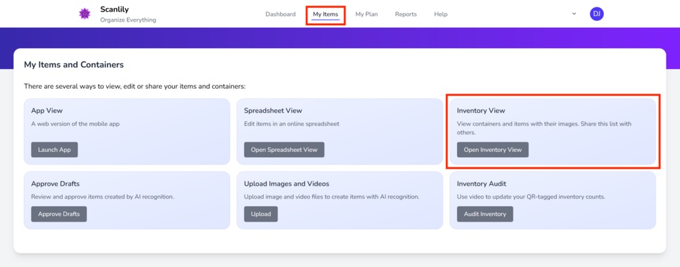Click 'There are several ways to view' intro text
The image size is (680, 267).
(135, 87)
